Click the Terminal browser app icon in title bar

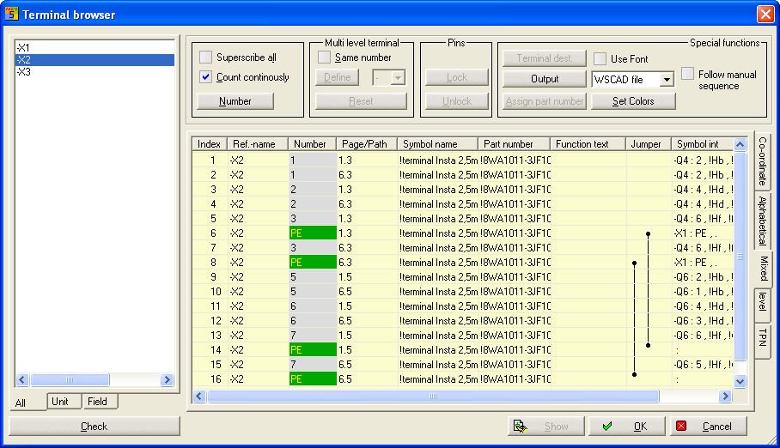[x=11, y=14]
